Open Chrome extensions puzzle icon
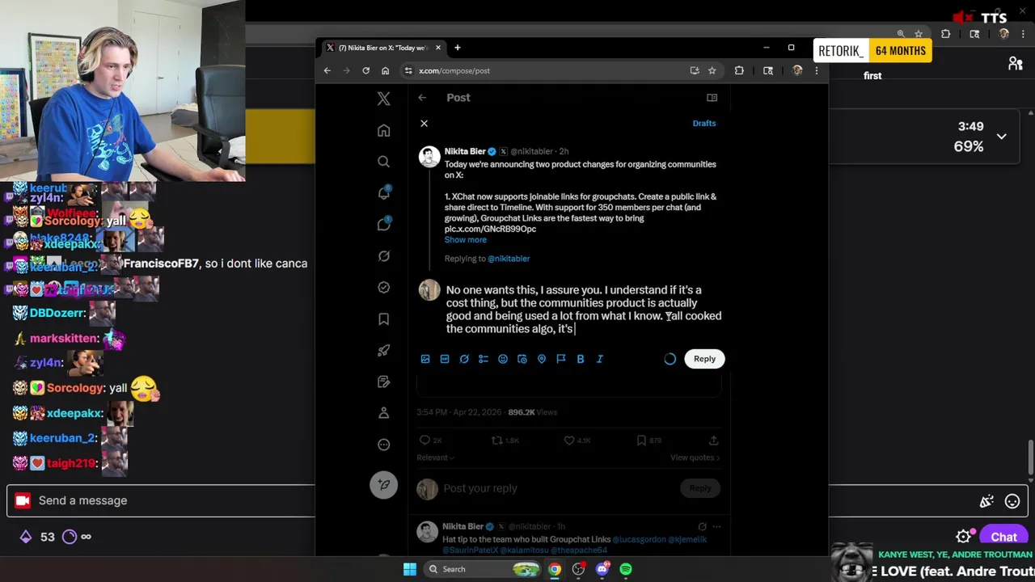The image size is (1035, 582). (x=739, y=70)
